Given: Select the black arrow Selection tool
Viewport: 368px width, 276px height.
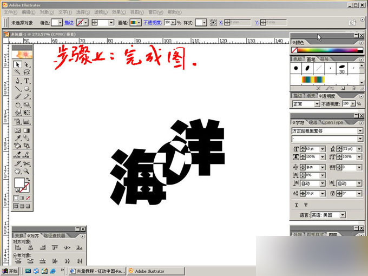Looking at the screenshot, I should (x=18, y=64).
